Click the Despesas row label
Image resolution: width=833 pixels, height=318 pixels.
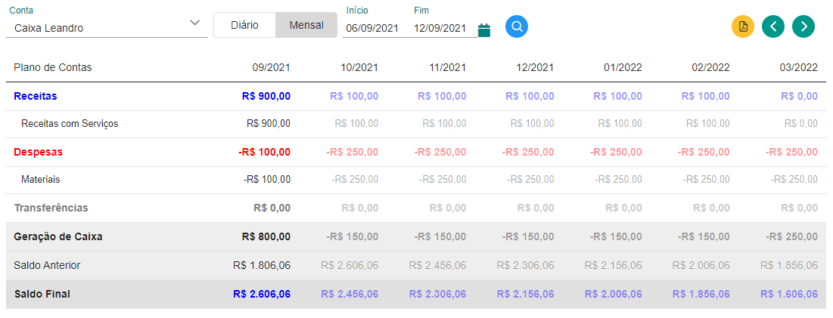point(39,152)
